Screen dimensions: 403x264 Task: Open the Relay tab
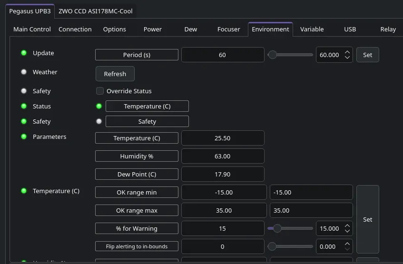coord(388,29)
